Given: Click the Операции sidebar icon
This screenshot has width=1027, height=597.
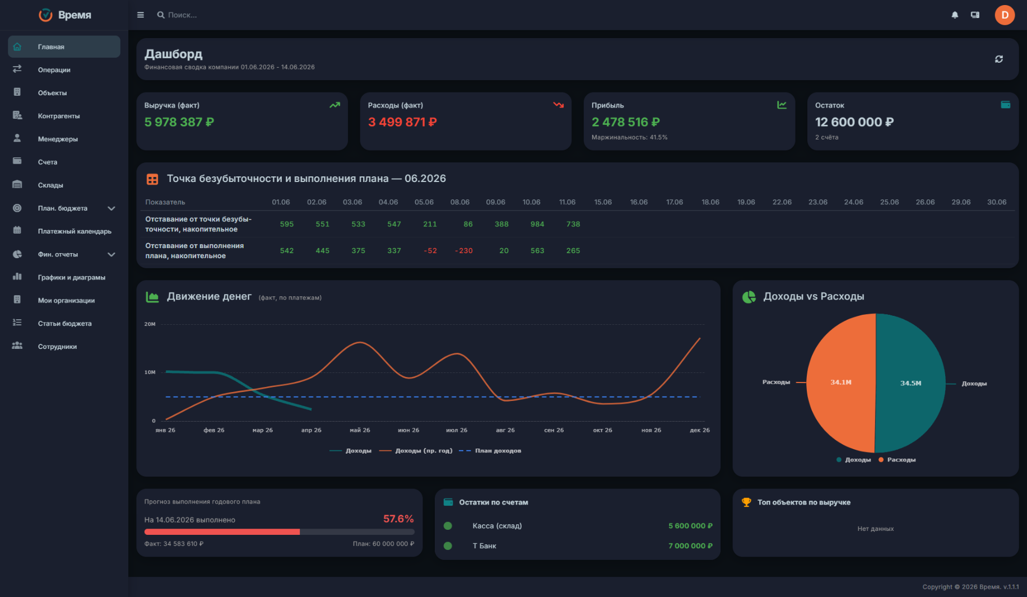Looking at the screenshot, I should [x=17, y=69].
